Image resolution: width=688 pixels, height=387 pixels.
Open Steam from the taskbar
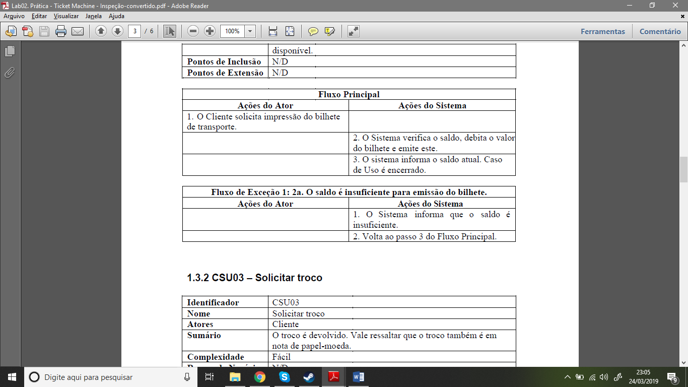(308, 377)
